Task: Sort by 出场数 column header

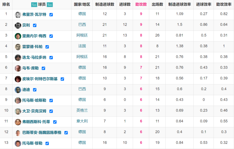Action: [x=157, y=5]
